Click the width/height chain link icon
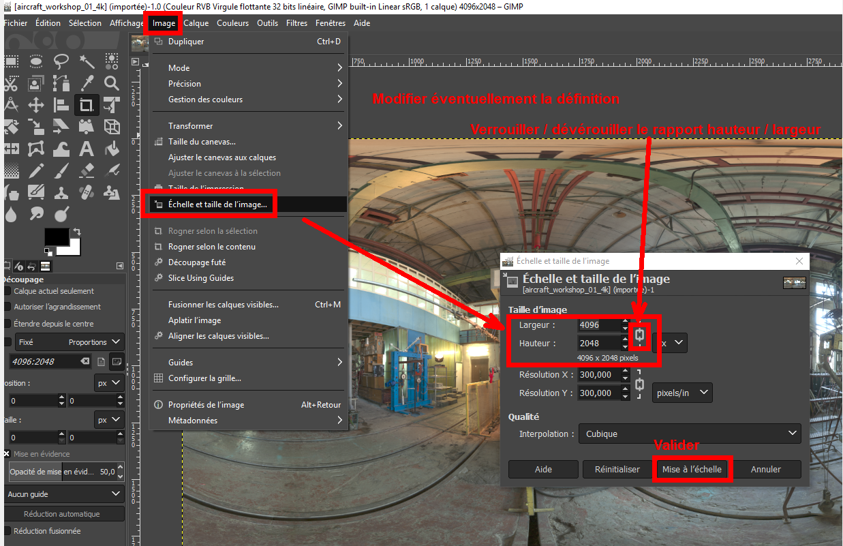843x546 pixels. tap(639, 335)
